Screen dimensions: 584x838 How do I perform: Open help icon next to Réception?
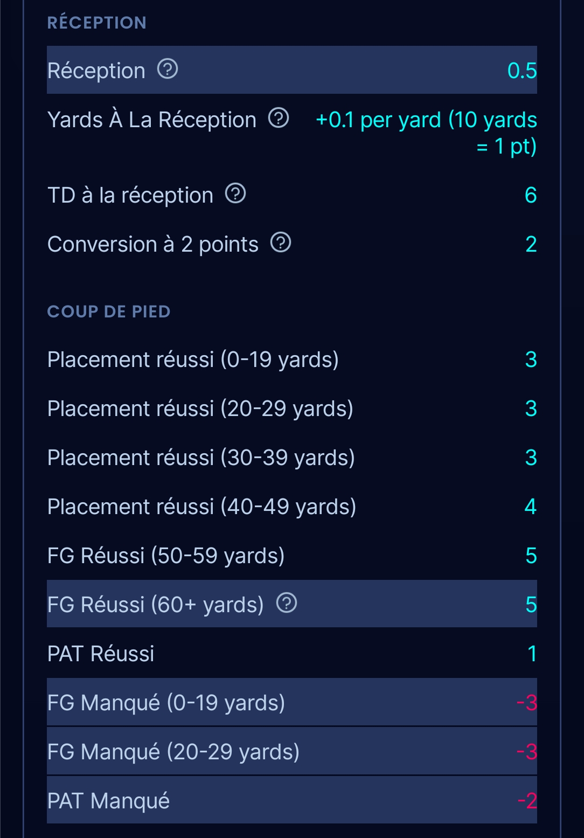click(168, 70)
